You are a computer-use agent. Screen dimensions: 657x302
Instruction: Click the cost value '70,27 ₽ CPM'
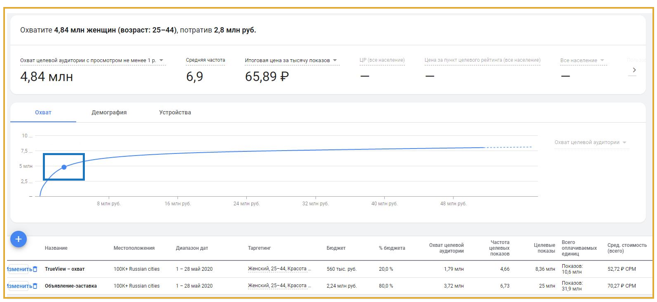tap(622, 286)
